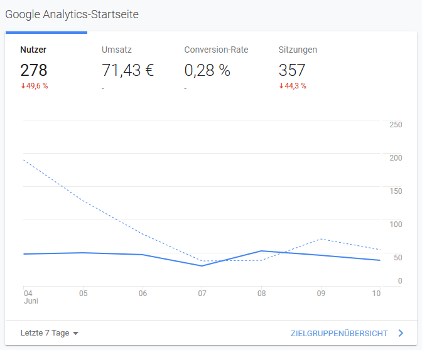Viewport: 422px width, 350px height.
Task: Open the Letzte 7 Tage date dropdown
Action: click(x=50, y=333)
